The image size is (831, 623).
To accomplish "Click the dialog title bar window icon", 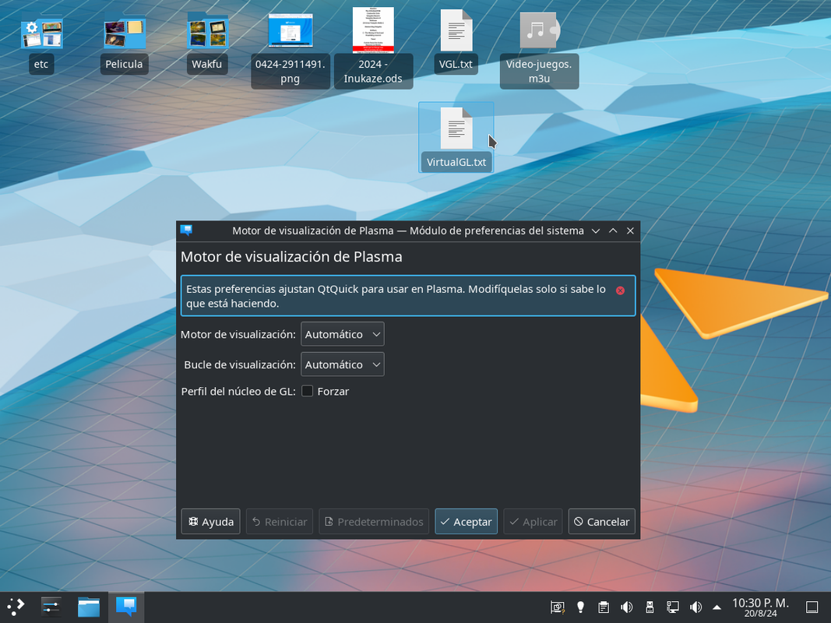I will [187, 231].
